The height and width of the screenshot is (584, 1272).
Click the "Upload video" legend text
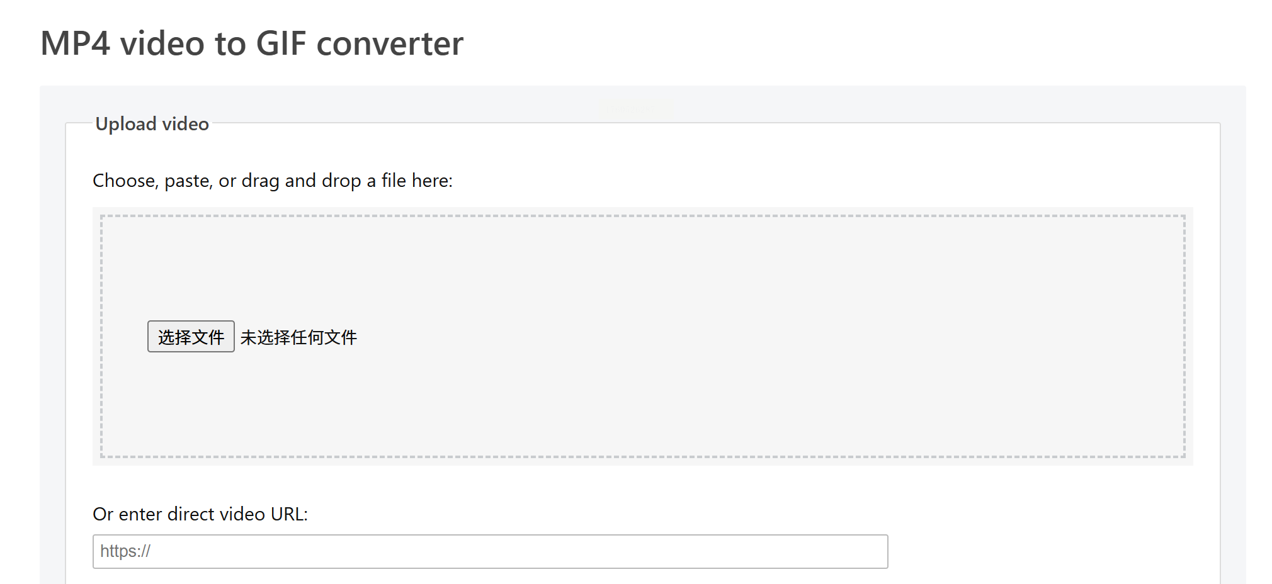point(152,124)
